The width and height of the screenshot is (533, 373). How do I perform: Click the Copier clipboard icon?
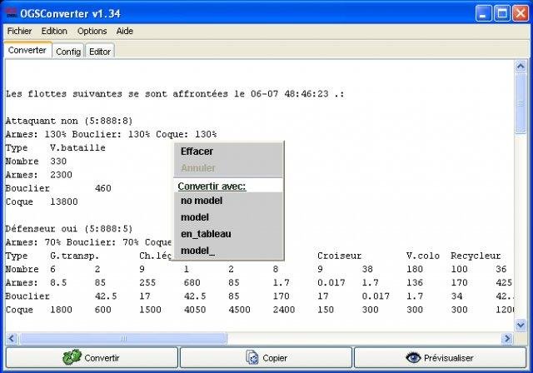(x=252, y=358)
